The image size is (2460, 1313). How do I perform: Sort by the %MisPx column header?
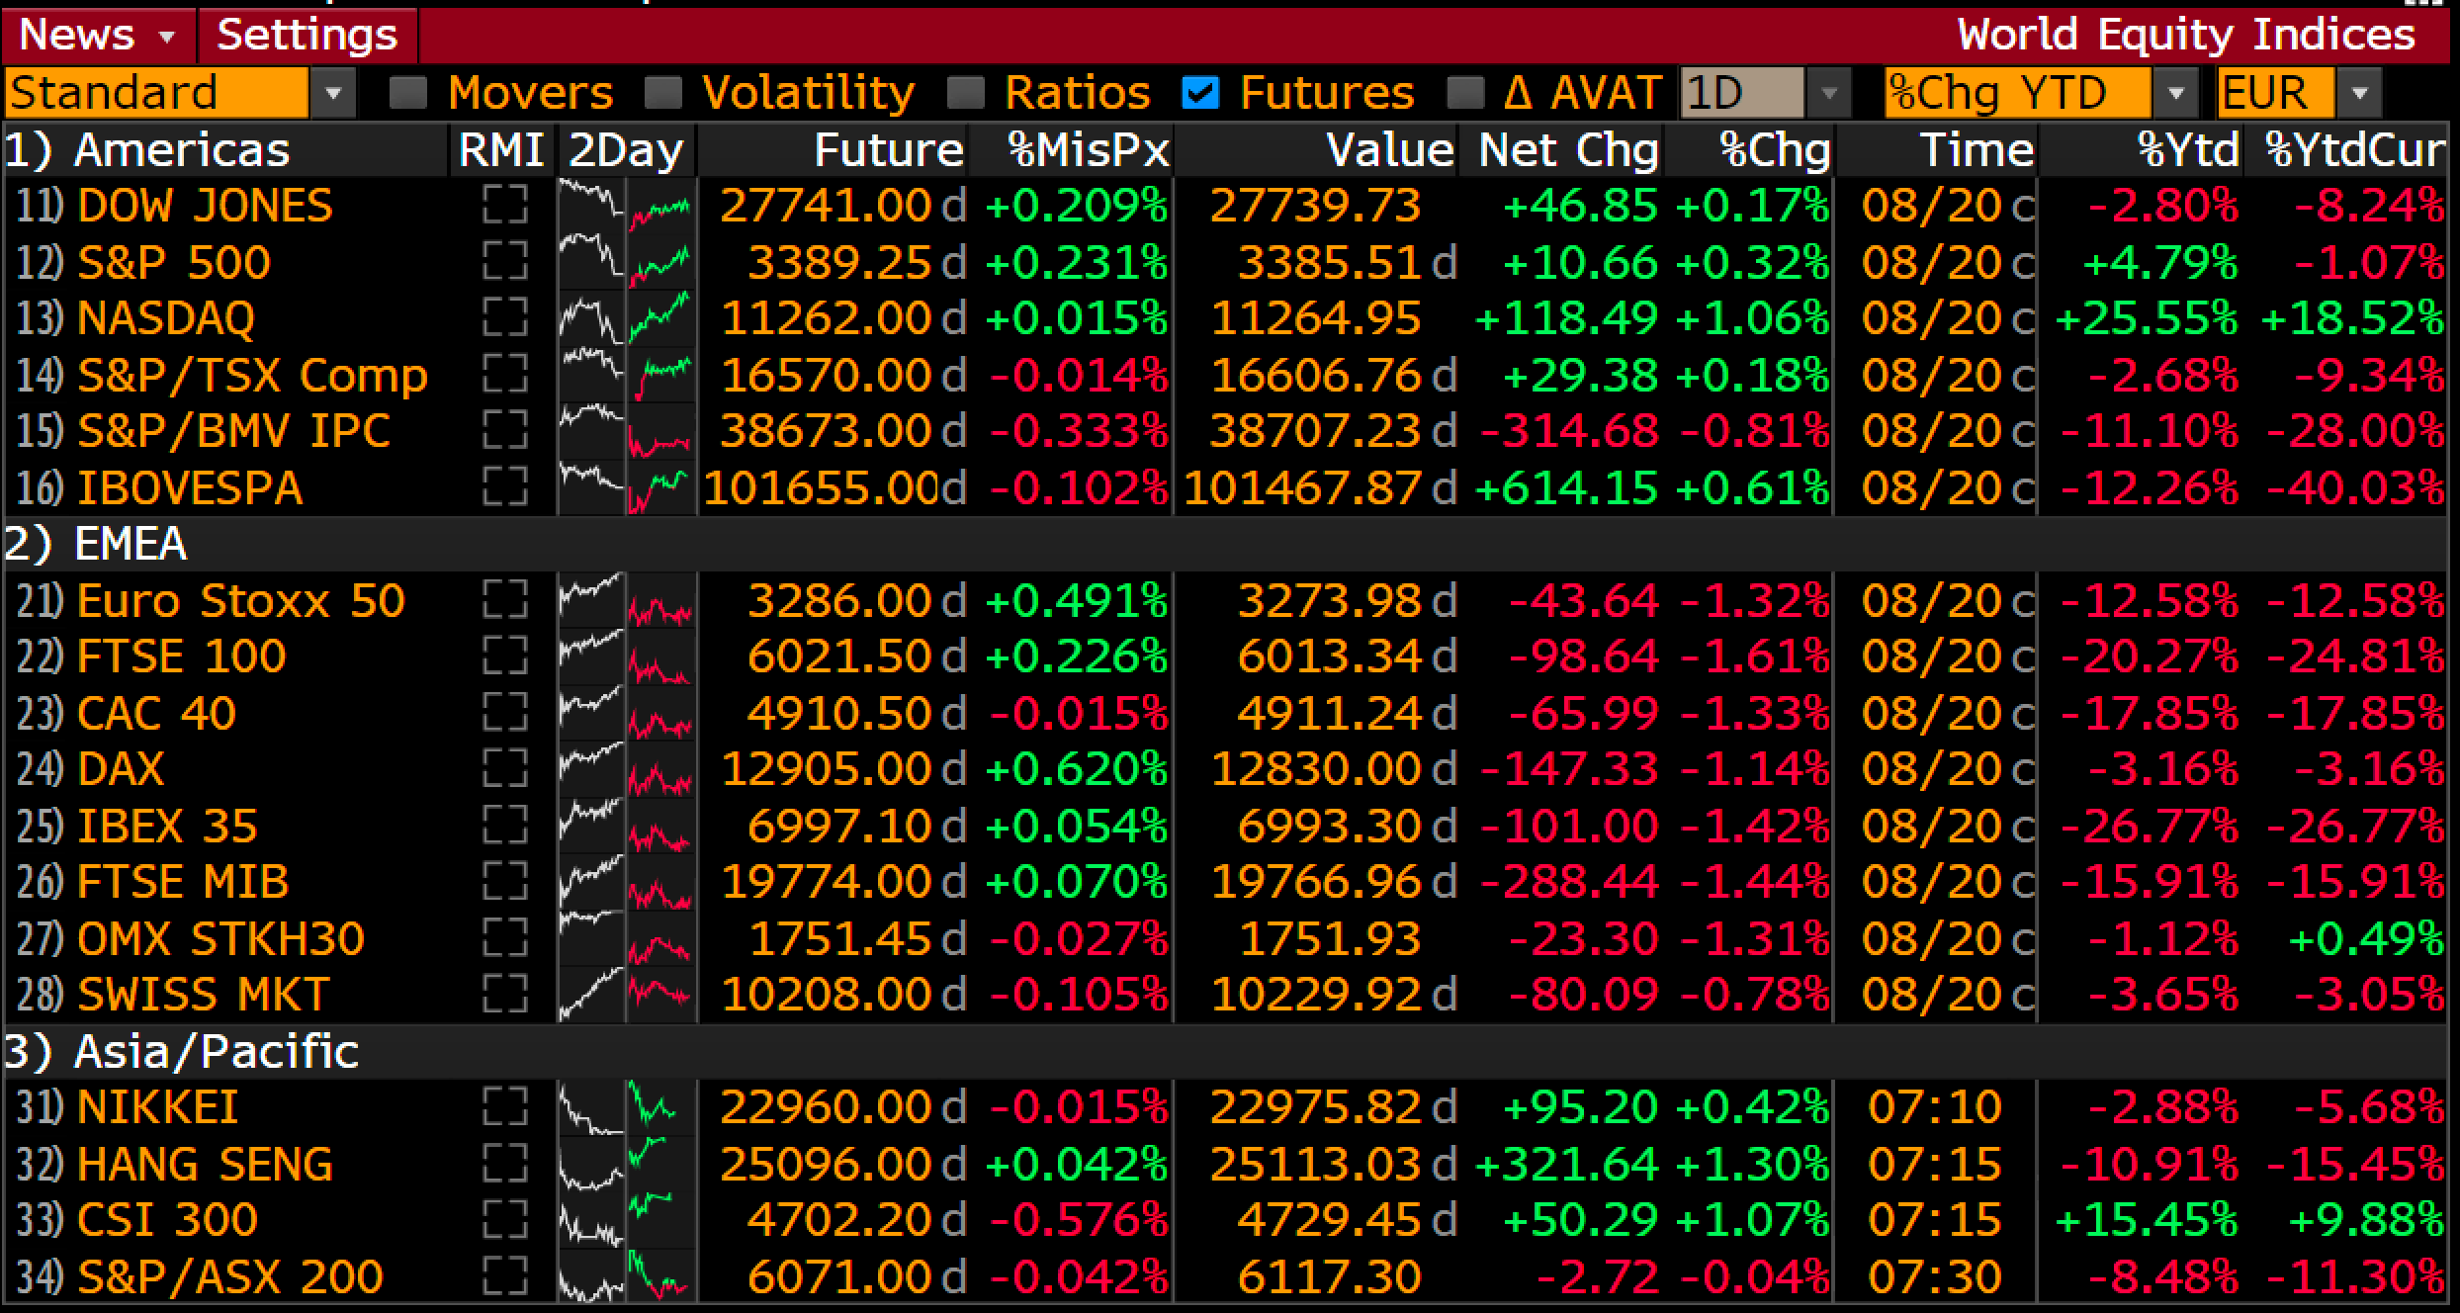pos(1088,150)
